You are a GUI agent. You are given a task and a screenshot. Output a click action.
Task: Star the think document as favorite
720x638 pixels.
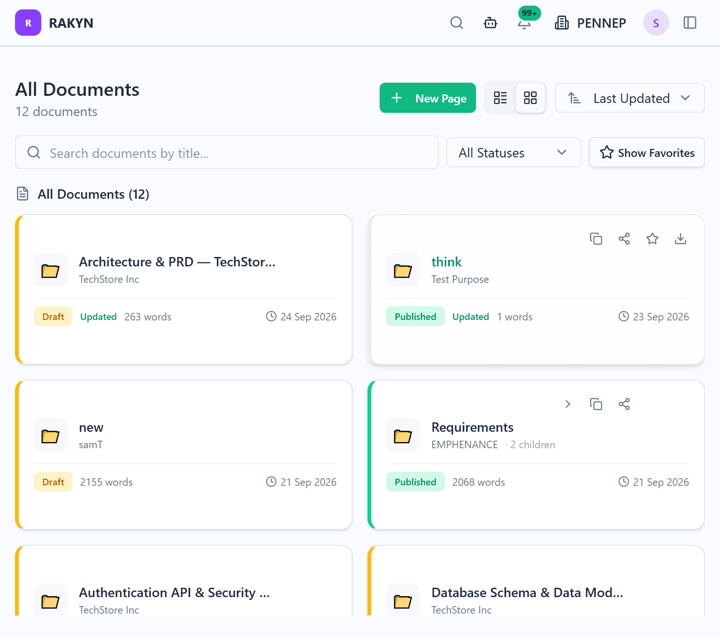pyautogui.click(x=652, y=239)
